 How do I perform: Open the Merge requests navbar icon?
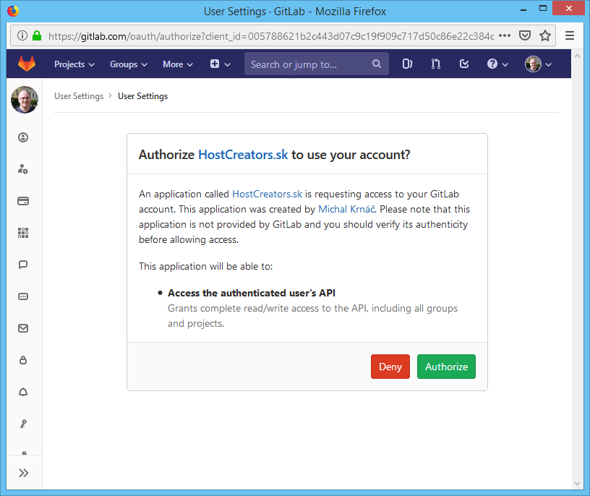(436, 64)
